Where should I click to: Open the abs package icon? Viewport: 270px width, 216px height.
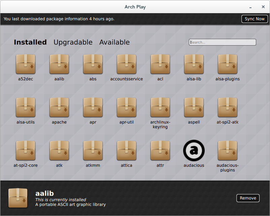click(93, 64)
